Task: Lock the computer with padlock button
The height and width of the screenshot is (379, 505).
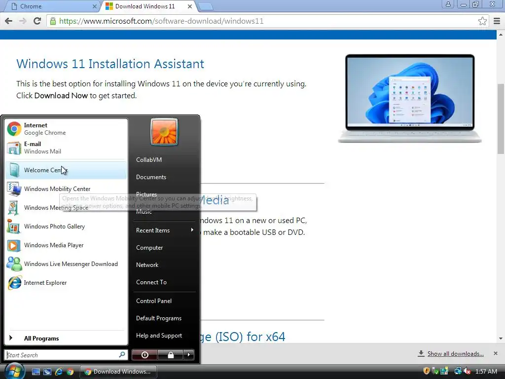Action: pos(170,355)
